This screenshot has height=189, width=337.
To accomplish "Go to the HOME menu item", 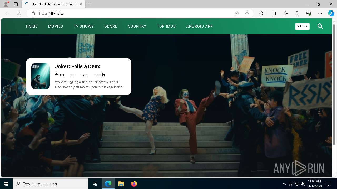I will [32, 26].
